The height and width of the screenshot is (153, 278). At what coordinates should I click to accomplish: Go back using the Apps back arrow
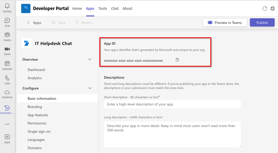click(x=28, y=22)
